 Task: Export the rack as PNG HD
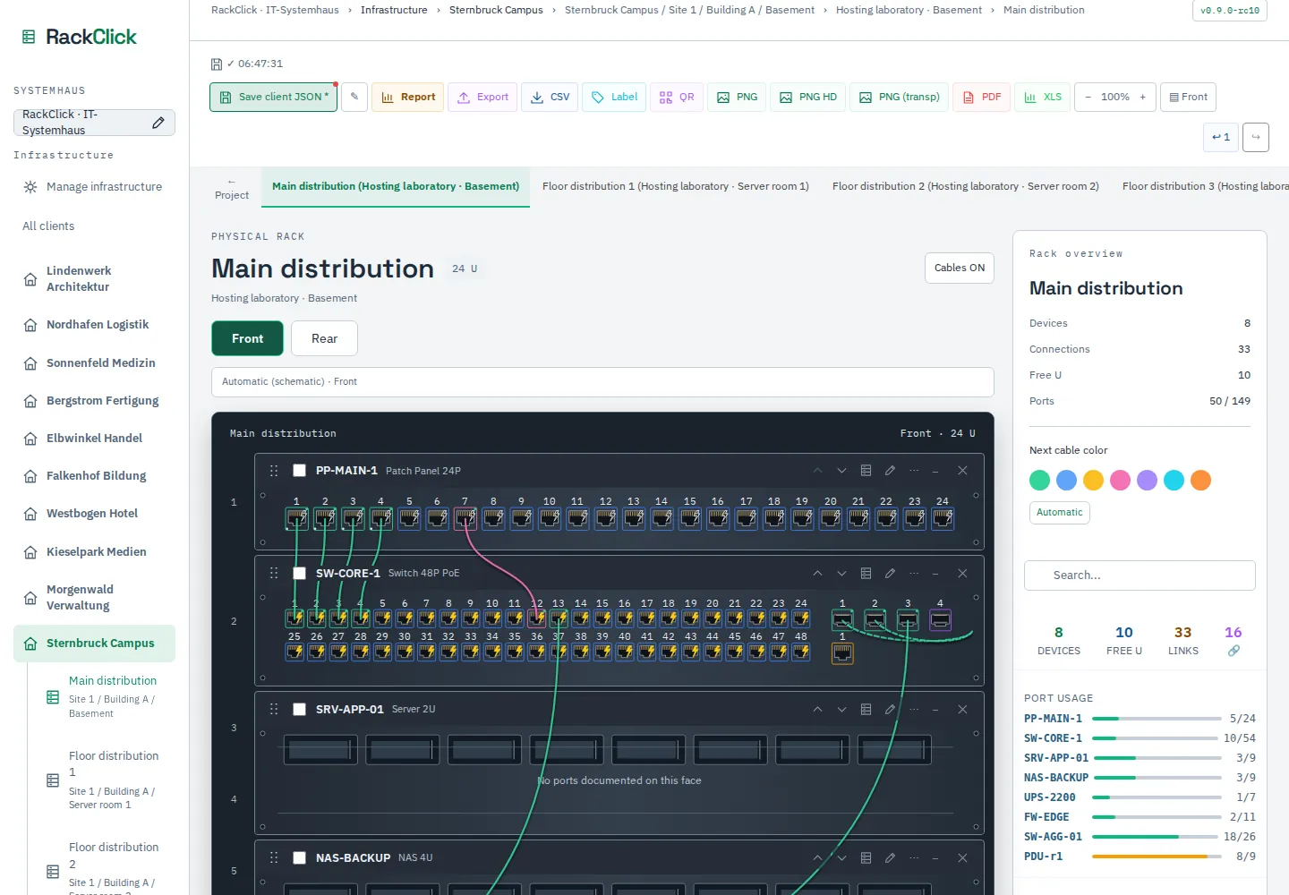click(807, 97)
